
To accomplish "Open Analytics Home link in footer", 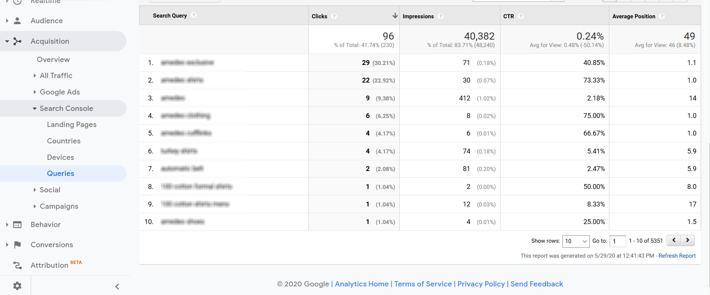I will click(x=362, y=284).
